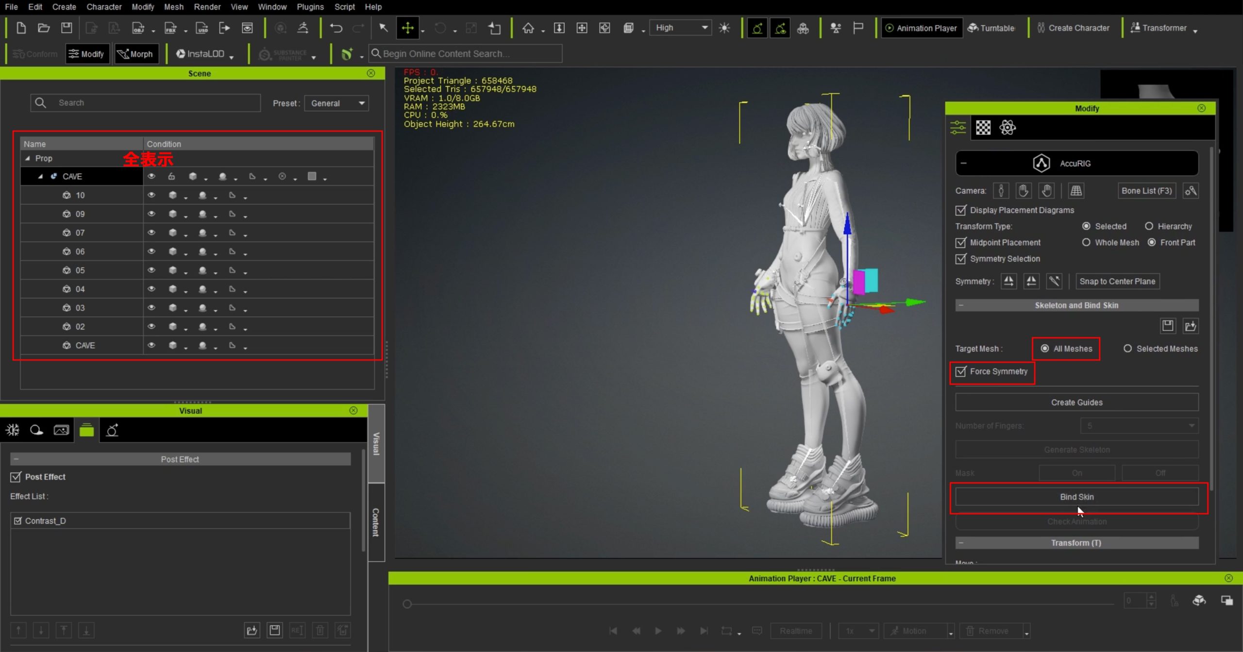This screenshot has width=1243, height=652.
Task: Open the High render quality dropdown
Action: 681,28
